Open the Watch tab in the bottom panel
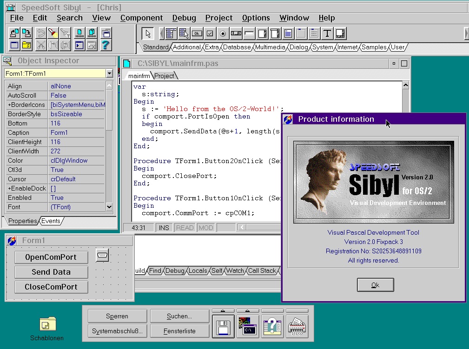The image size is (469, 349). tap(235, 270)
